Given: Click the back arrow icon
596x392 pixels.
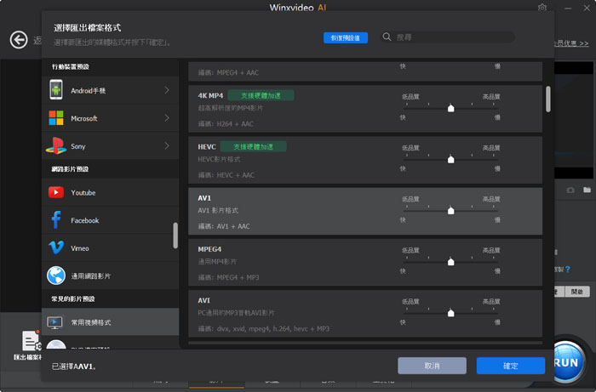Looking at the screenshot, I should 19,39.
